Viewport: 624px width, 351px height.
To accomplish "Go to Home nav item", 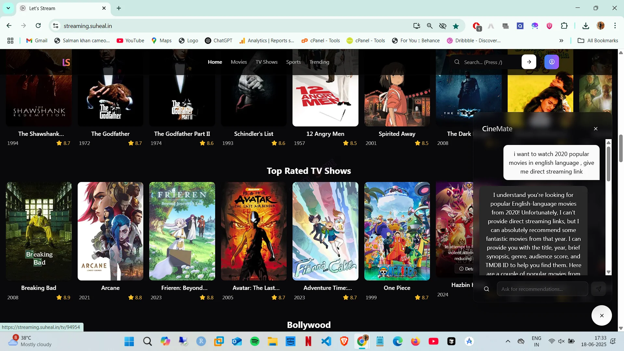I will [215, 62].
